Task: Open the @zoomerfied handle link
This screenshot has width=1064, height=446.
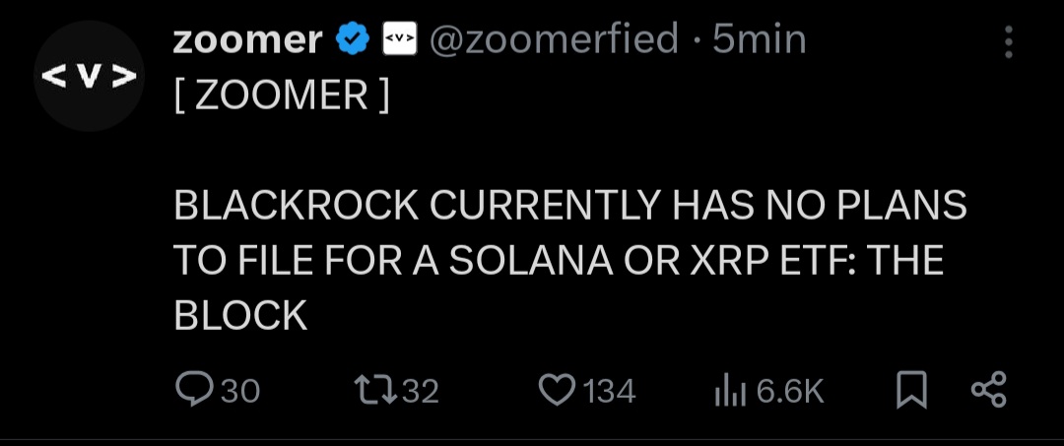Action: (554, 39)
